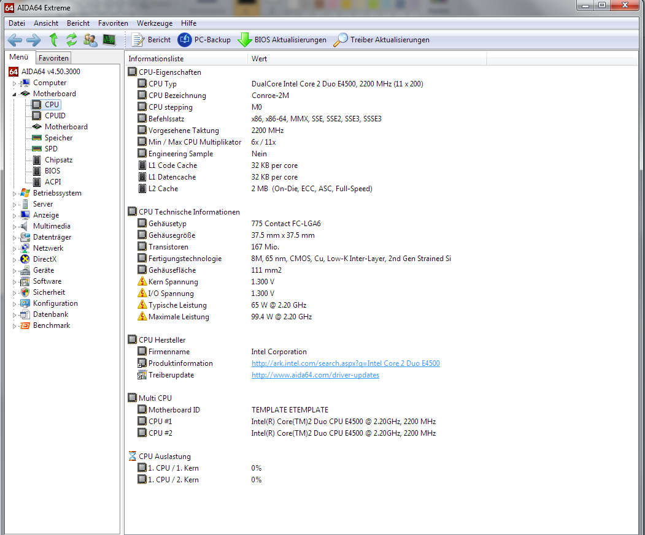Select the CPUID chip icon in tree
The width and height of the screenshot is (645, 535).
click(x=37, y=116)
